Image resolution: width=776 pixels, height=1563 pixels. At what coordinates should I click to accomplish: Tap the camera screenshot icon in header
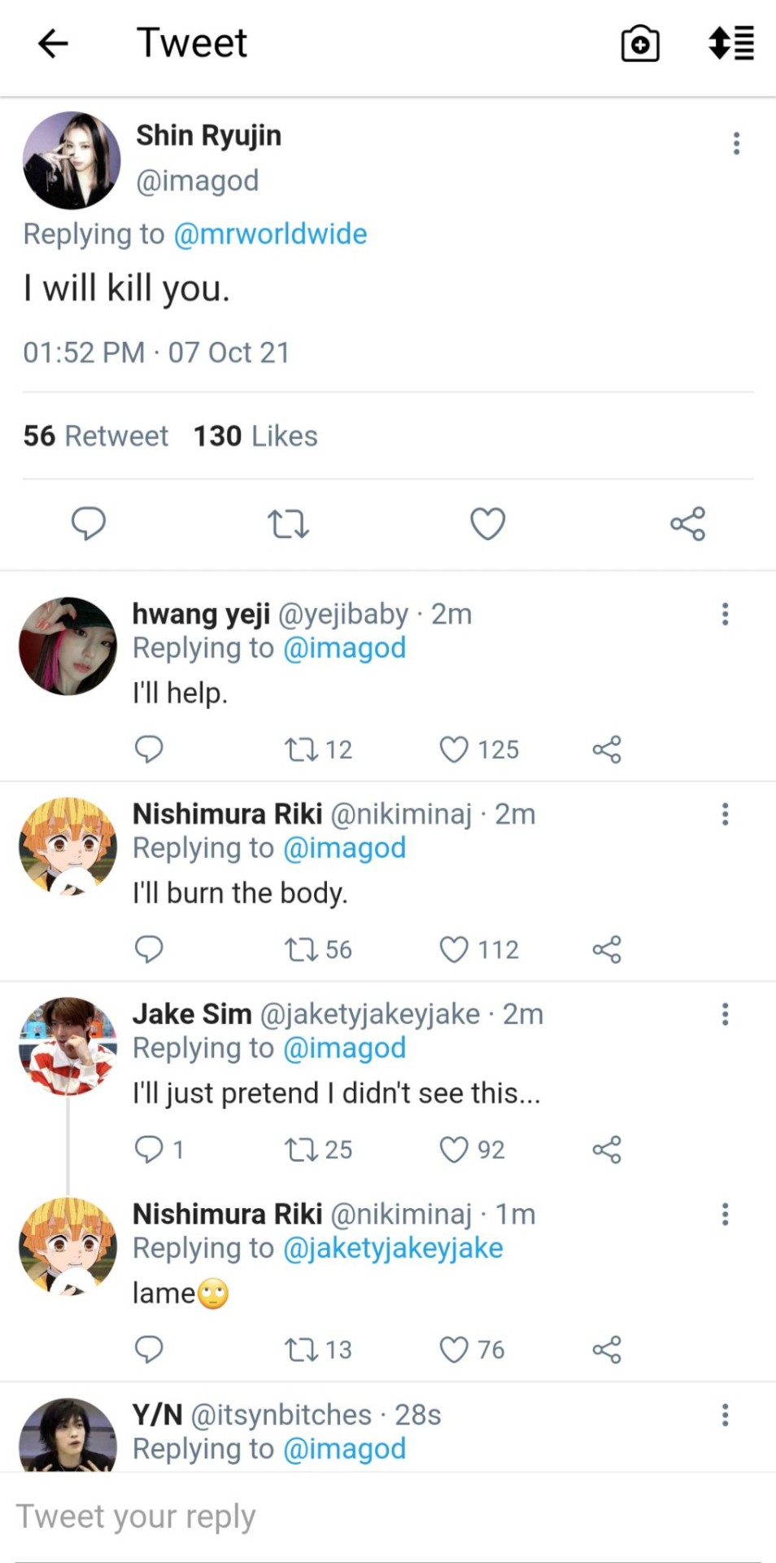[x=640, y=44]
